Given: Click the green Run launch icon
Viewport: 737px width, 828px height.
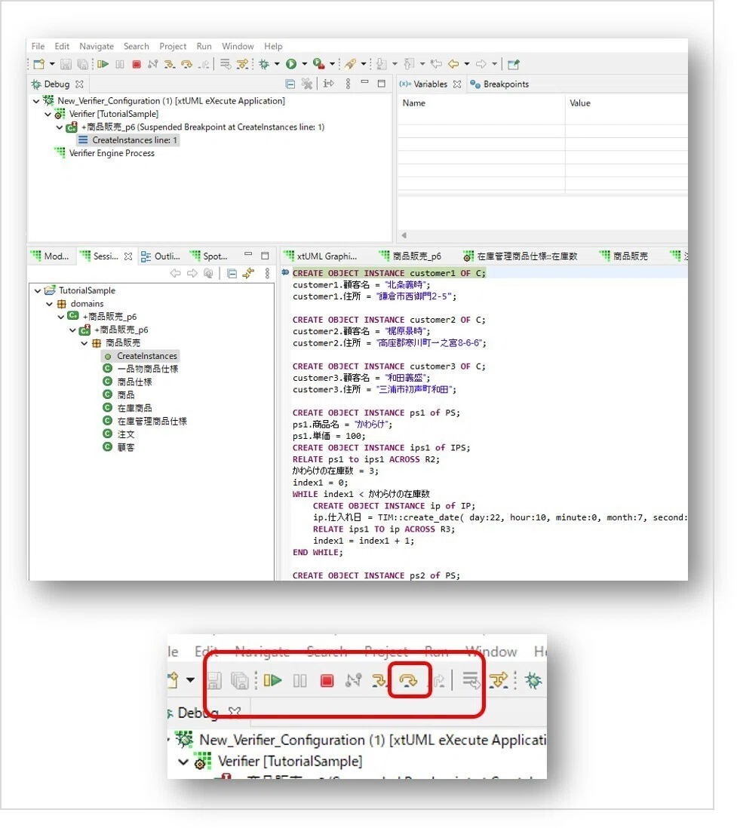Looking at the screenshot, I should (x=291, y=64).
